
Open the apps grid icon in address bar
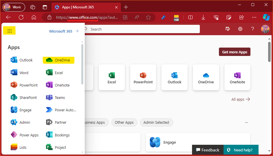point(125,17)
